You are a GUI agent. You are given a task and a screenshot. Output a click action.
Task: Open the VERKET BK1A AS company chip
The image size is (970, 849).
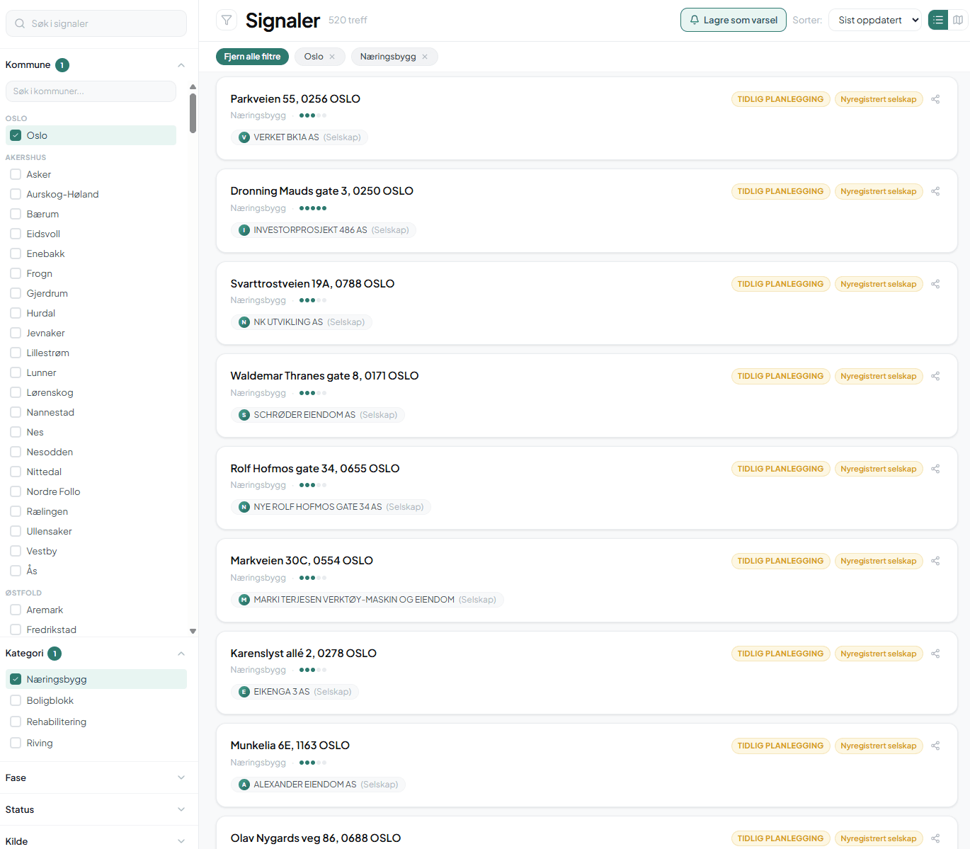coord(299,137)
